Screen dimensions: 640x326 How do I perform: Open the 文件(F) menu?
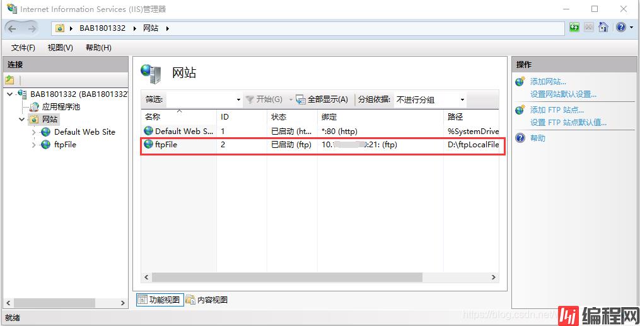(x=23, y=48)
